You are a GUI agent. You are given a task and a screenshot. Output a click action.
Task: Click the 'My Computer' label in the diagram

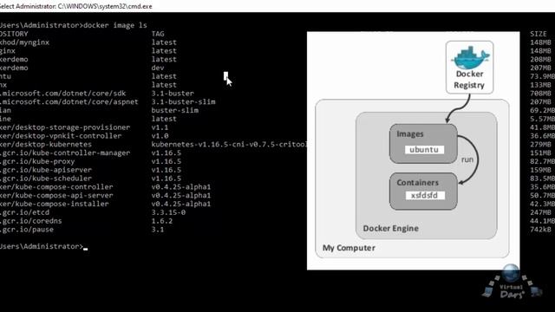[x=349, y=248]
